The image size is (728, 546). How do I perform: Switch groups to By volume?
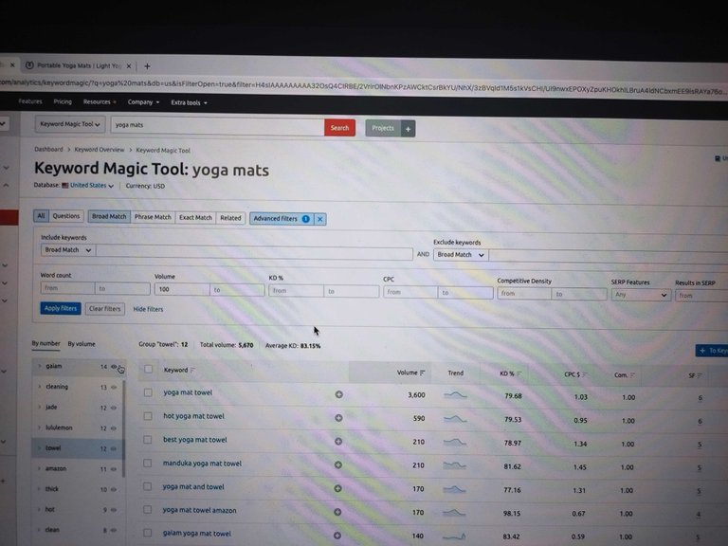82,344
